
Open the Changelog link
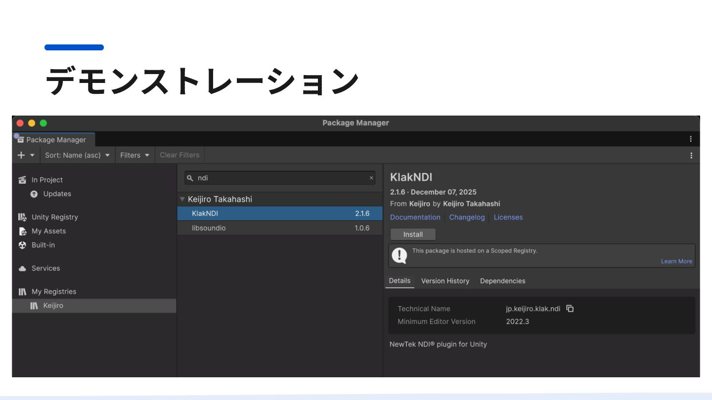click(x=467, y=217)
